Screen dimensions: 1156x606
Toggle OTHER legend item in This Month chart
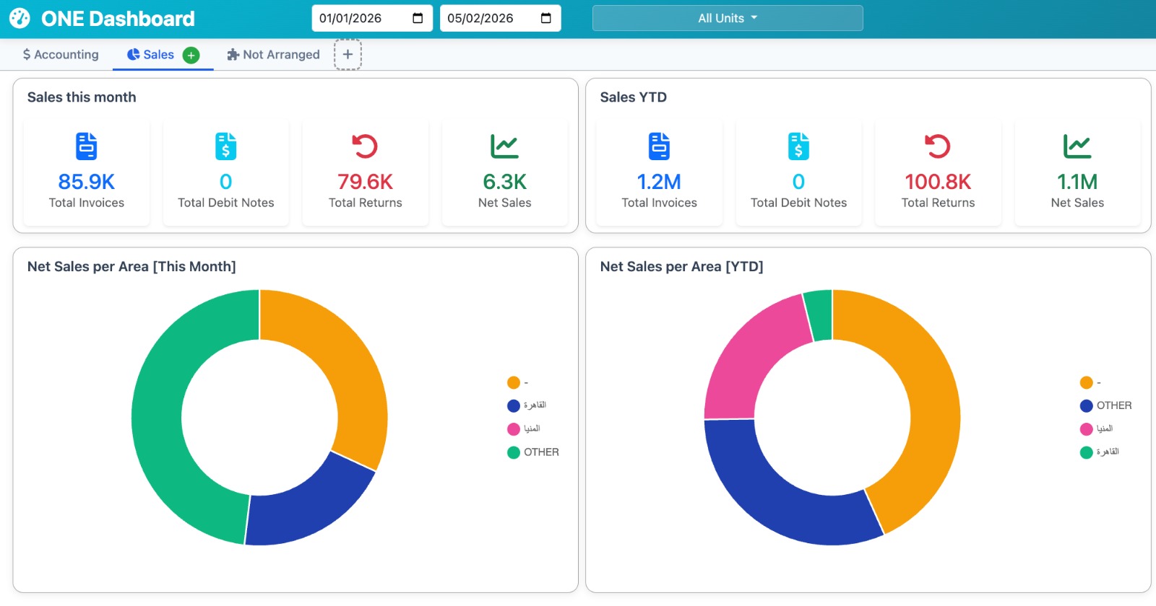(x=533, y=452)
